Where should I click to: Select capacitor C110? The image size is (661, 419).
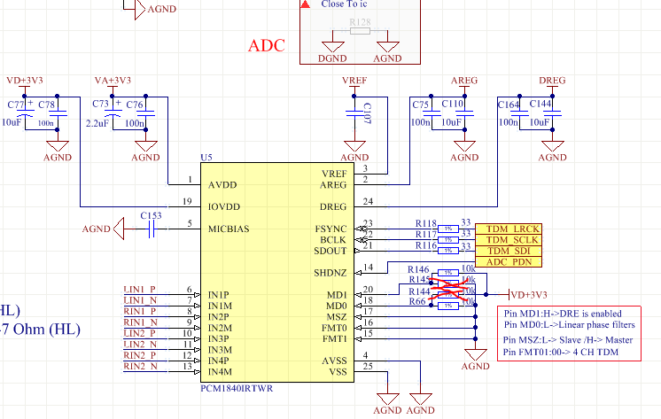coord(464,113)
